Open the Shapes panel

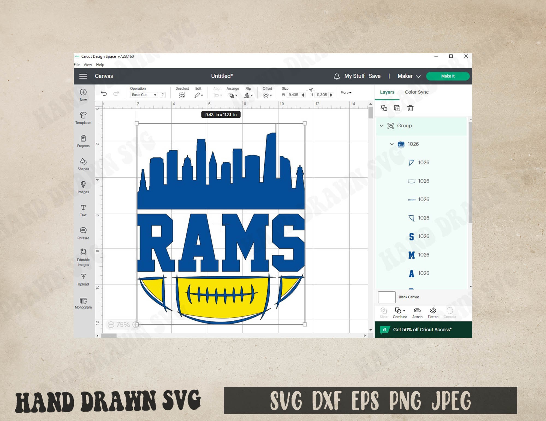pos(83,165)
